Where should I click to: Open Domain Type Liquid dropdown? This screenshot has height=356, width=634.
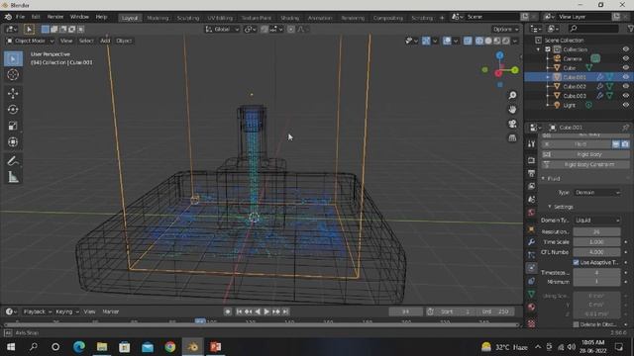tap(597, 221)
